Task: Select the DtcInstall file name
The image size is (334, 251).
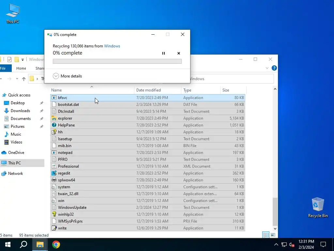Action: [x=66, y=111]
